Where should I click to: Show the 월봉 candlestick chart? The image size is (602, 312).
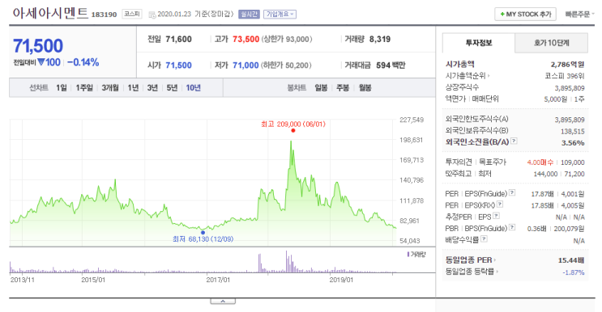[x=365, y=87]
